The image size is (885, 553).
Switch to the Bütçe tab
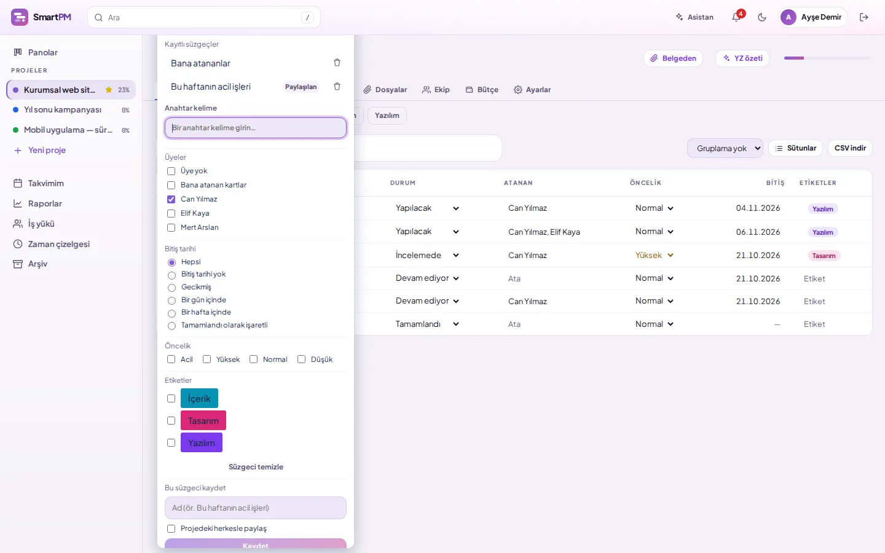[x=482, y=90]
